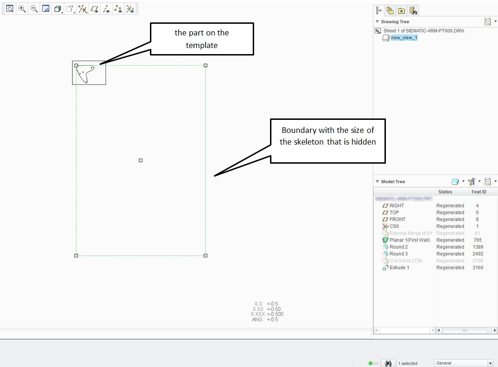Screen dimensions: 498x367
Task: Switch to the Favorites folder tab
Action: 401,10
